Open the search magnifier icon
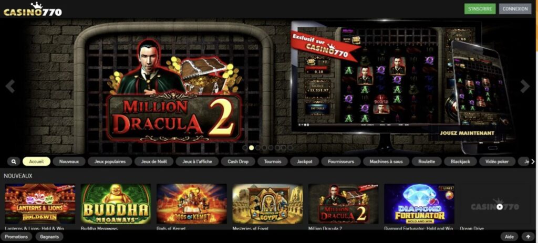This screenshot has height=243, width=538. 14,162
